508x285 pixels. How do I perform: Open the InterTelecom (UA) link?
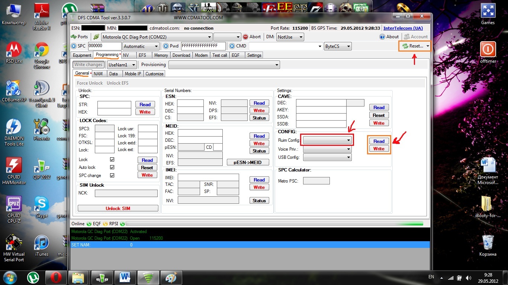click(403, 28)
